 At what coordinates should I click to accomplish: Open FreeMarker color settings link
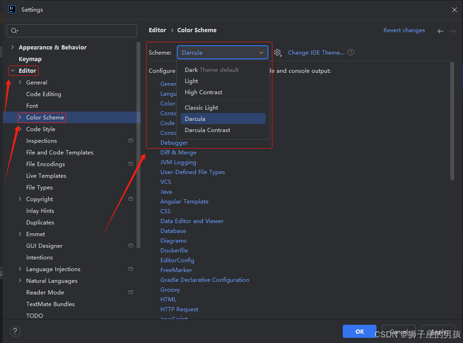(x=176, y=270)
